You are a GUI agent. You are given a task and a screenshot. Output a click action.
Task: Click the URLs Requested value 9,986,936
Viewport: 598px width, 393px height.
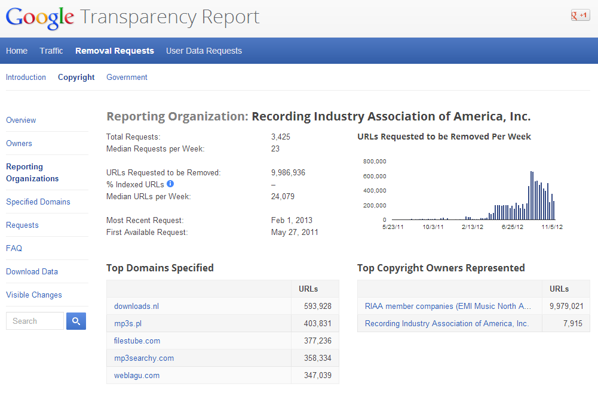pyautogui.click(x=289, y=172)
